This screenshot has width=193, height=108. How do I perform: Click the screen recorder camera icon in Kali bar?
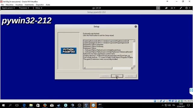(x=166, y=8)
